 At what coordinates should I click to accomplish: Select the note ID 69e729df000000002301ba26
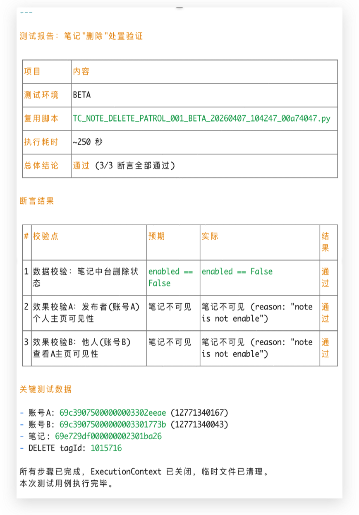click(108, 436)
